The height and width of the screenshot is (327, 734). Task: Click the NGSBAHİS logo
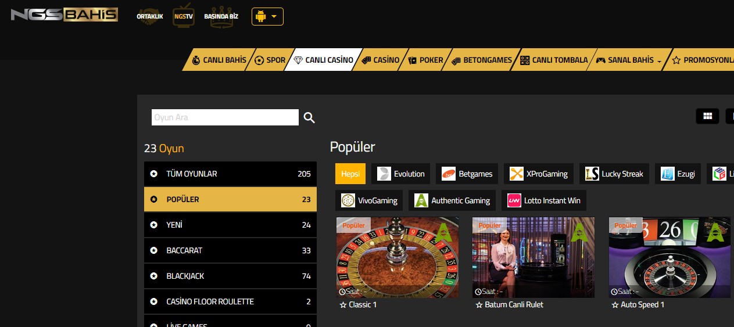click(65, 15)
